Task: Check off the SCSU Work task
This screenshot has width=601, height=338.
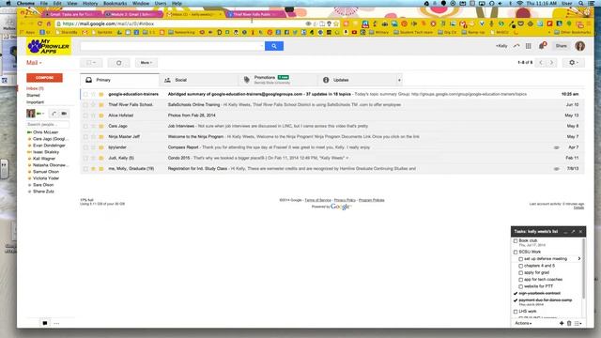Action: point(516,253)
